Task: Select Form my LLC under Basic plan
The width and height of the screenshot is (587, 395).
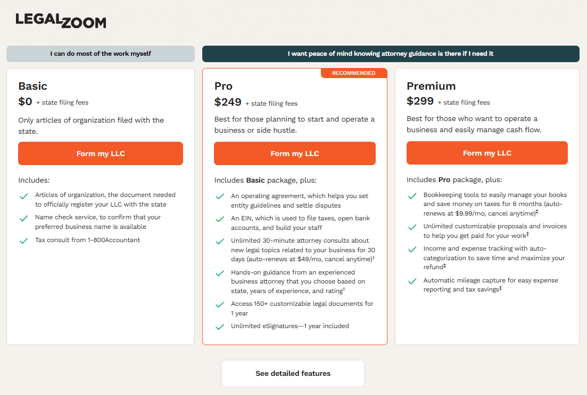Action: pyautogui.click(x=101, y=153)
